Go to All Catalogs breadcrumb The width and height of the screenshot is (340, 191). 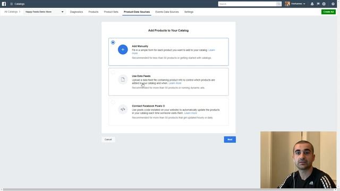(11, 12)
